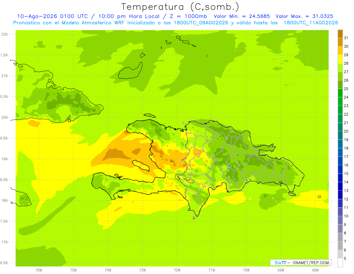Viewport: 354px width, 274px height.
Task: Click the latitude label "19N"
Action: click(x=5, y=159)
